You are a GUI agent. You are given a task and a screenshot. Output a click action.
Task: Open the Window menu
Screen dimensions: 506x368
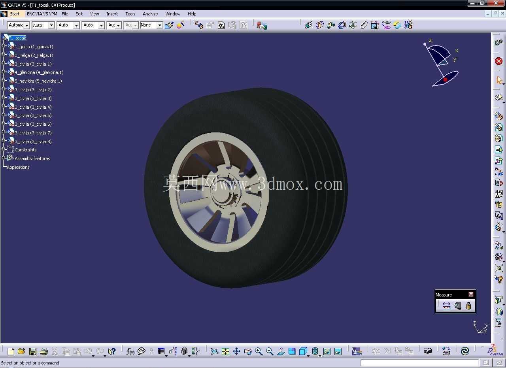pos(173,14)
